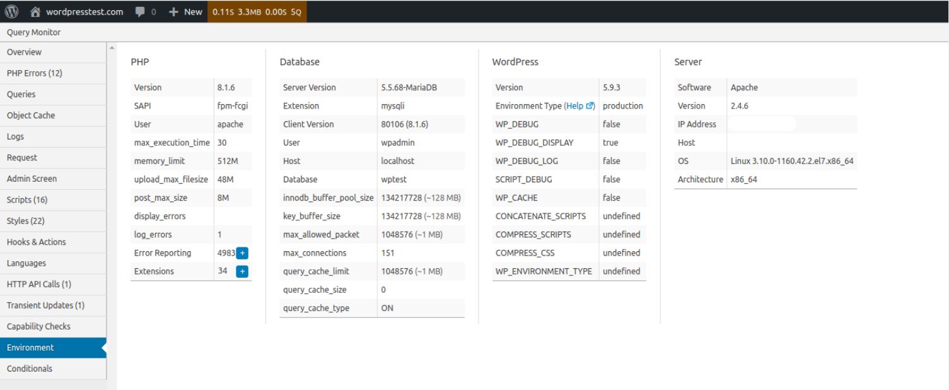View Styles (22) panel
Image resolution: width=949 pixels, height=390 pixels.
53,221
